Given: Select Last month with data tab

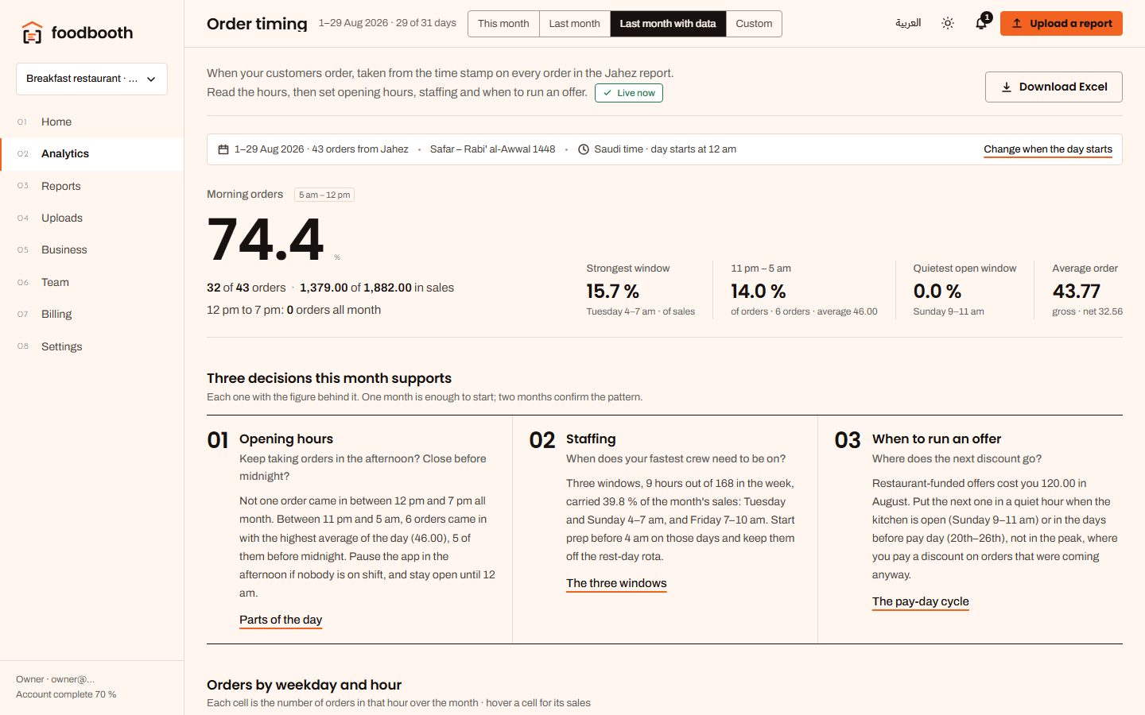Looking at the screenshot, I should click(x=668, y=23).
